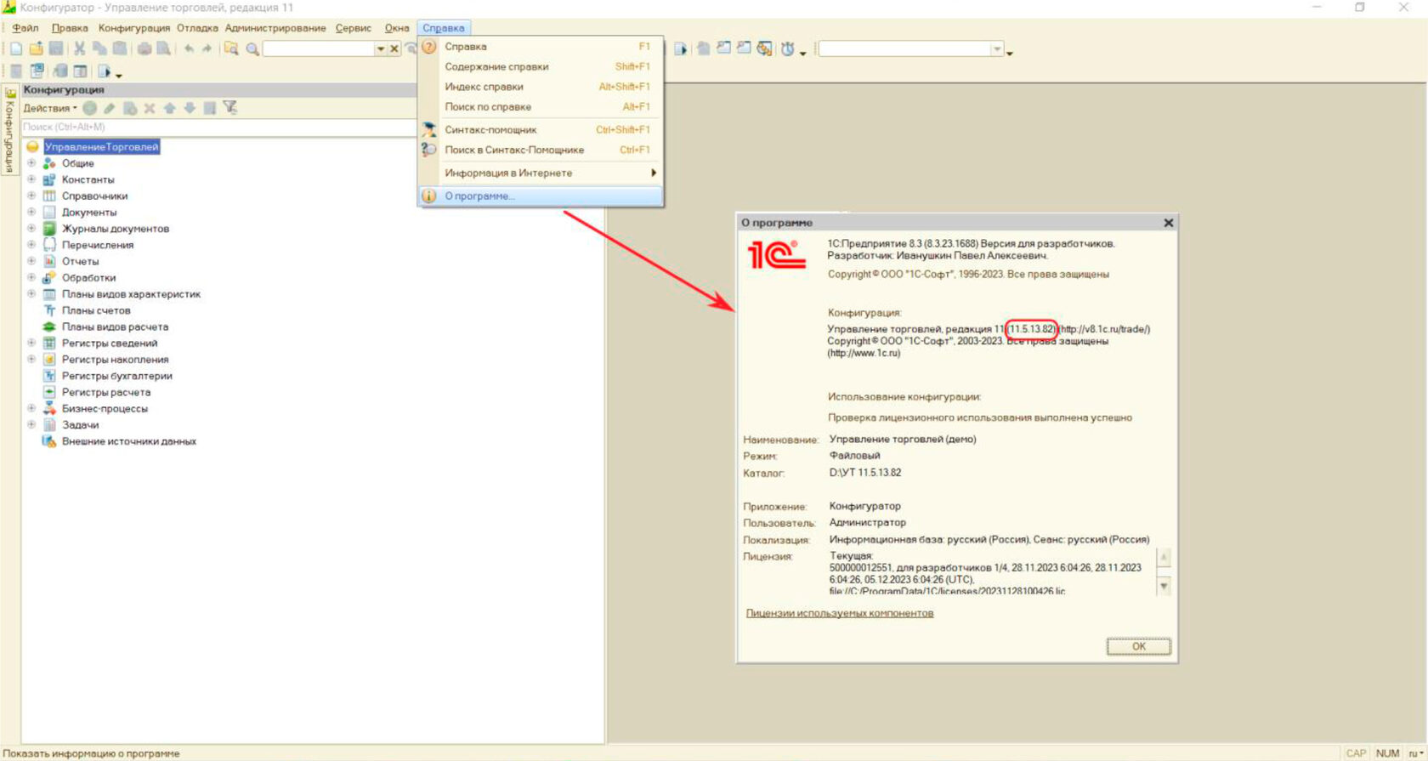
Task: Click the Edit pencil icon in Конфигурация panel
Action: pyautogui.click(x=109, y=108)
